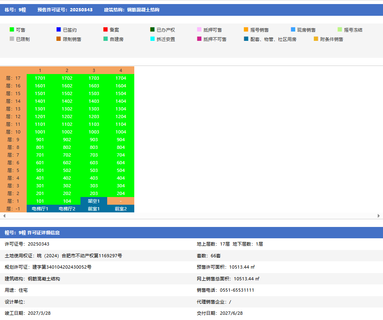383x320 pixels.
Task: Click the pink 抵押可售 legend swatch
Action: point(199,30)
